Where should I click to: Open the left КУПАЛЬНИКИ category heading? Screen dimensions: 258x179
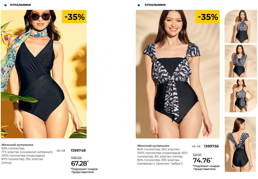pos(20,5)
